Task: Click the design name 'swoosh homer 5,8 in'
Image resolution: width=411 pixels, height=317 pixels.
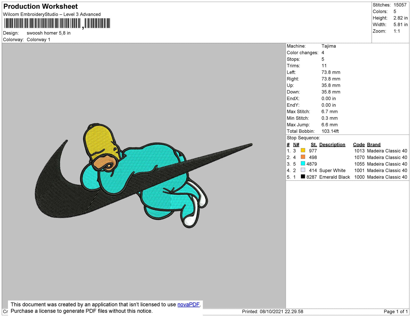Action: [49, 33]
